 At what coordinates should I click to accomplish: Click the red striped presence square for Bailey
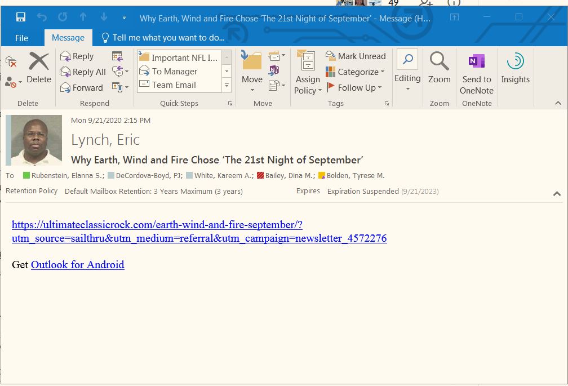[260, 176]
